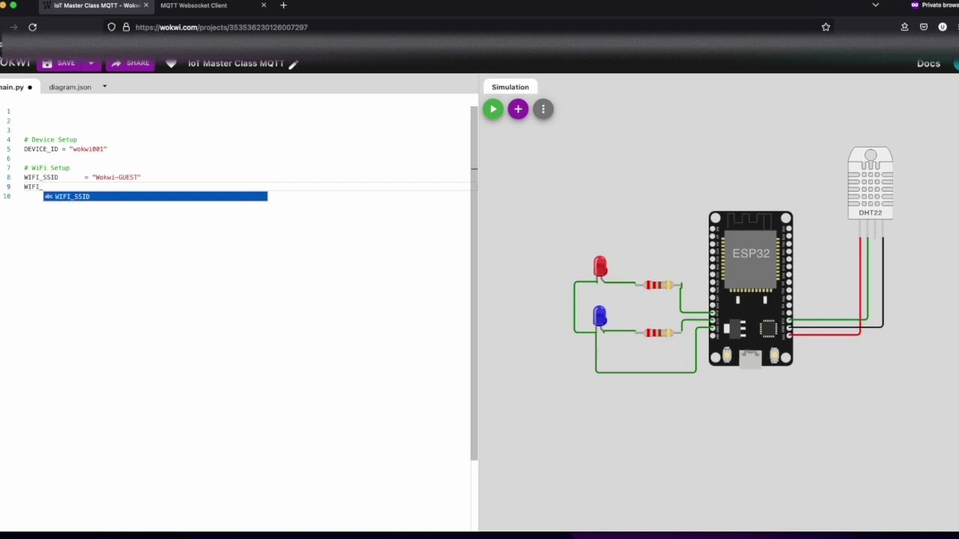Expand the file tabs dropdown arrow

point(104,87)
